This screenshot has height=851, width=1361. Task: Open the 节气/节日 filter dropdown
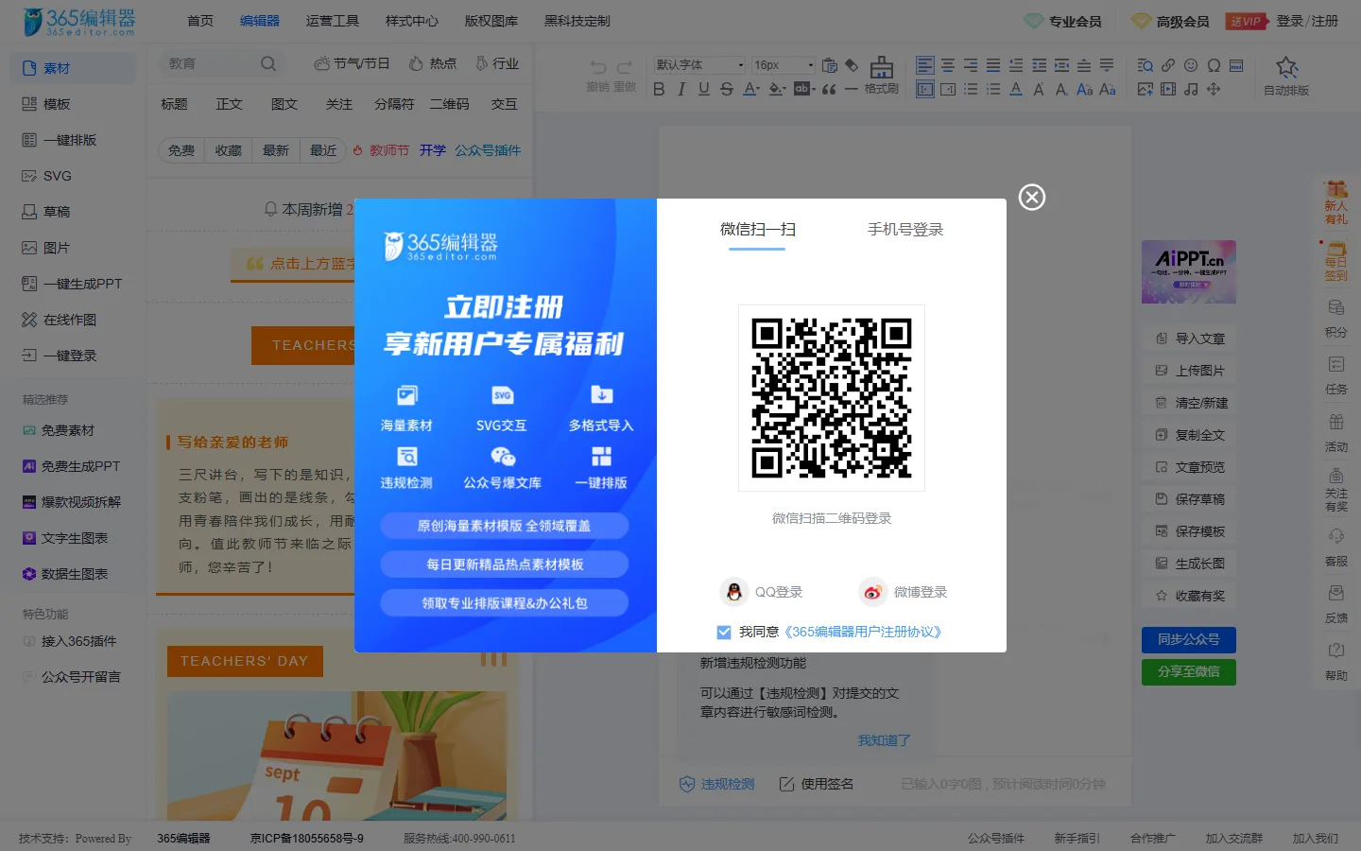(x=352, y=63)
